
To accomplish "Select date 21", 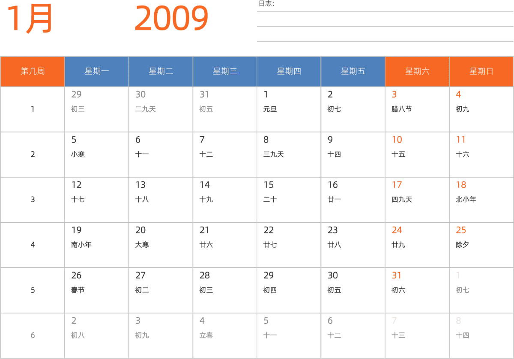I will pyautogui.click(x=205, y=230).
